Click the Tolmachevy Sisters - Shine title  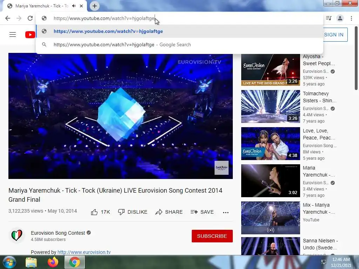click(x=320, y=97)
